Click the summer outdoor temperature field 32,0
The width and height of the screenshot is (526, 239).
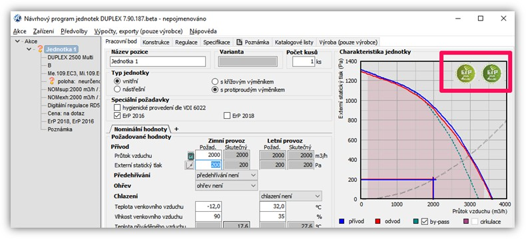point(273,206)
